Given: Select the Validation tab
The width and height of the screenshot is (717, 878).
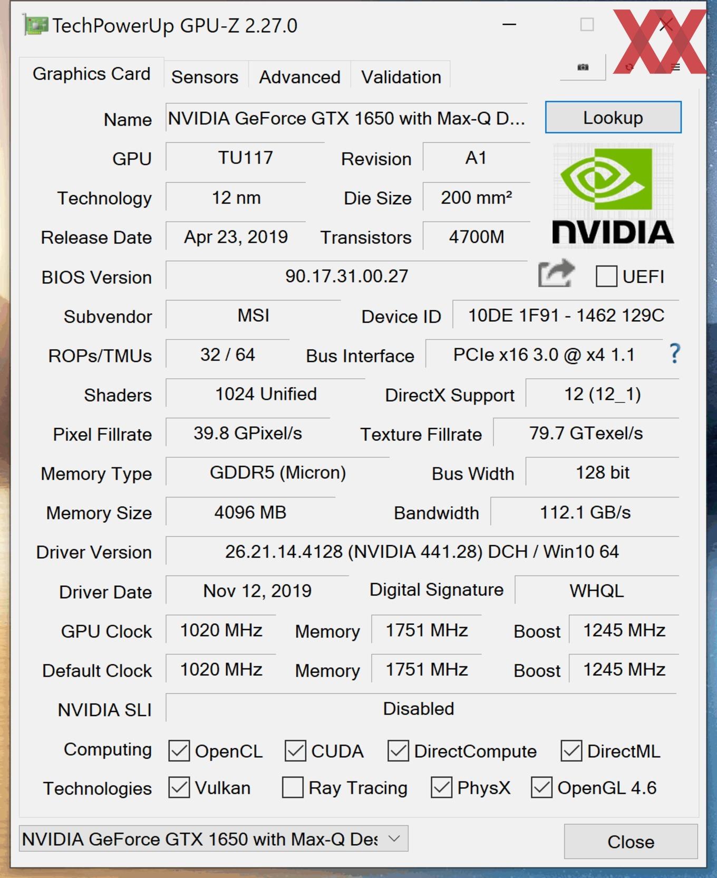Looking at the screenshot, I should click(401, 77).
